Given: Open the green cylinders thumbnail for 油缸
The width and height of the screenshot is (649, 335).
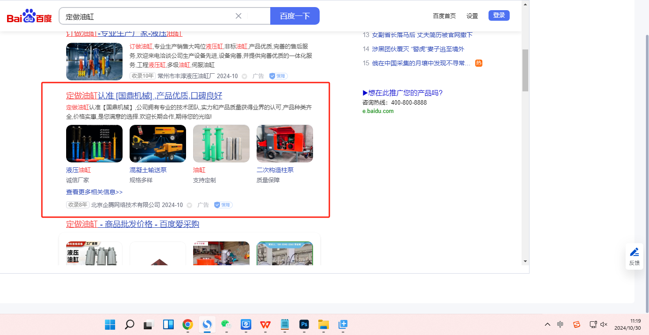Looking at the screenshot, I should pos(221,144).
